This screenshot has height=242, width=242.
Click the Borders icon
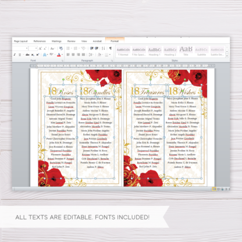point(106,55)
